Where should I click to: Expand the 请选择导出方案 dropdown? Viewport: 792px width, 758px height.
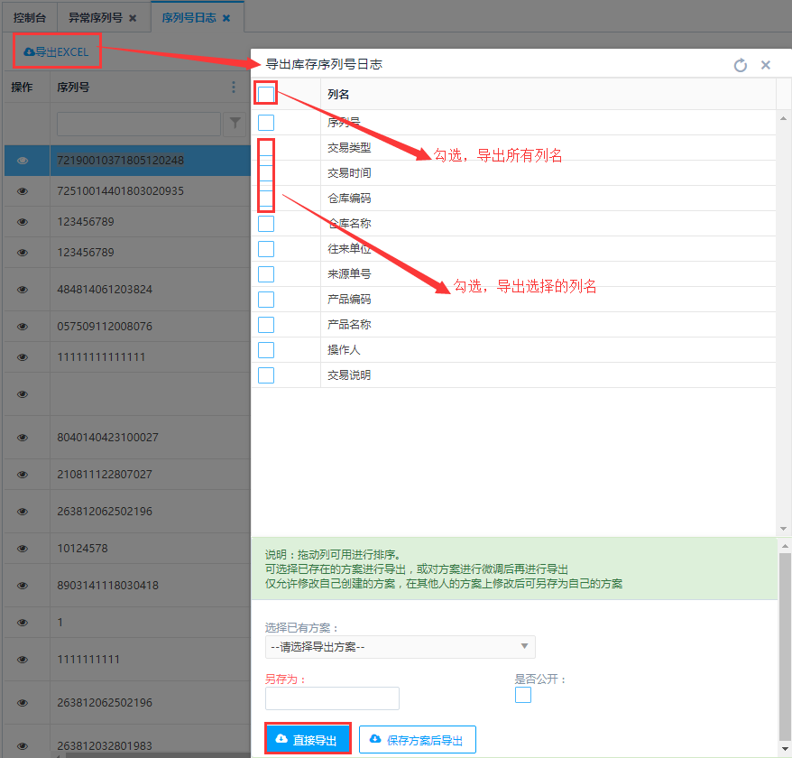tap(400, 647)
